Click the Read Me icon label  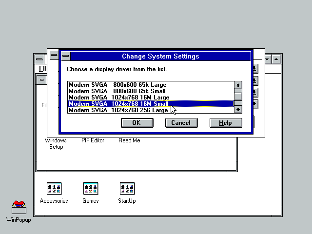129,140
